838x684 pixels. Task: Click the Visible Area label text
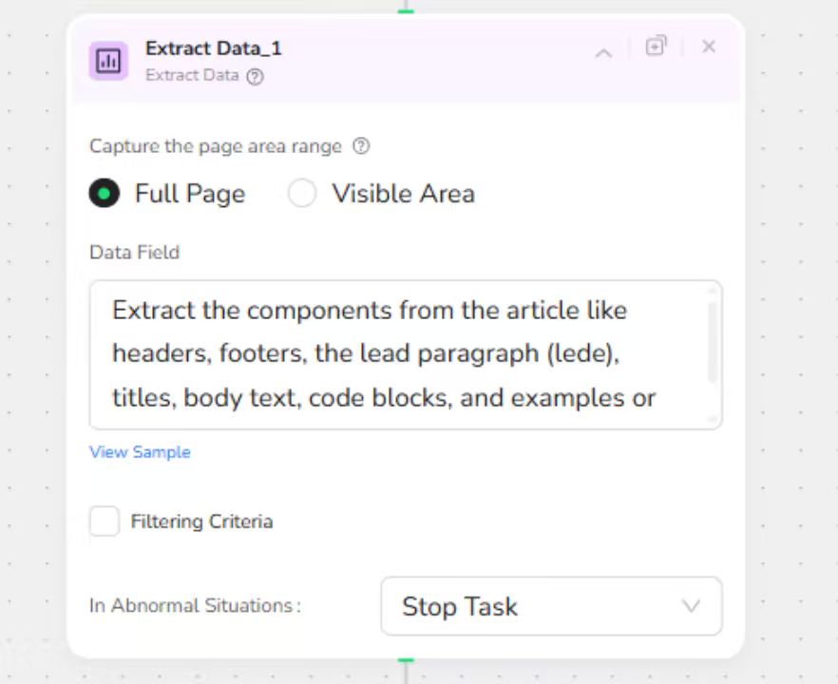[403, 194]
